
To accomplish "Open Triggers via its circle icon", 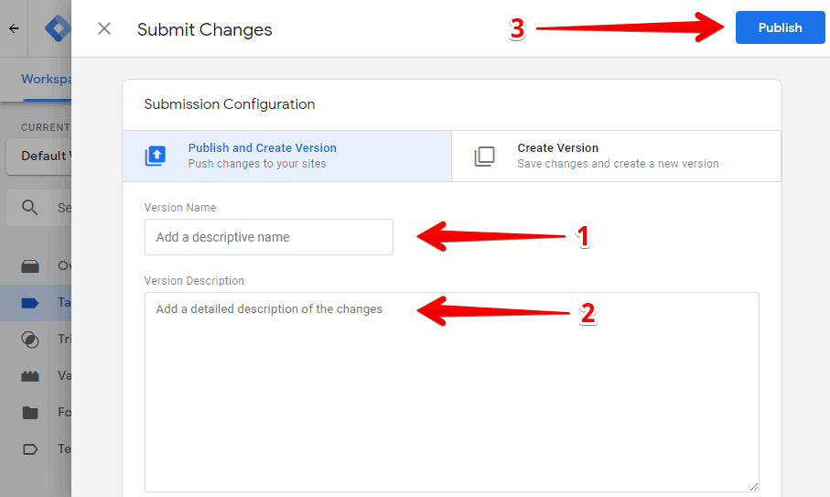I will click(30, 340).
